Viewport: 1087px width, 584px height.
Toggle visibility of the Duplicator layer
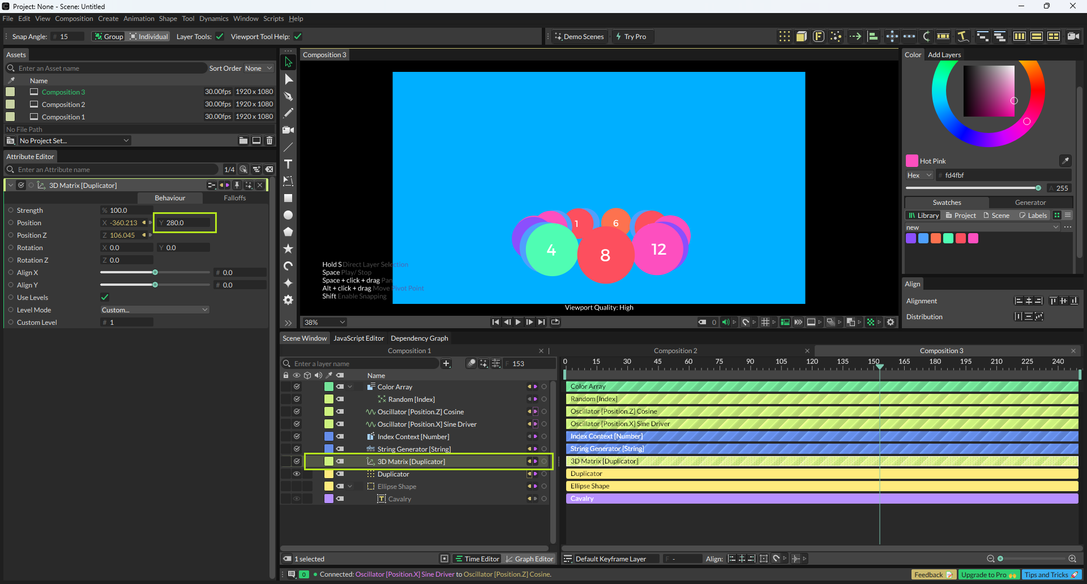click(296, 474)
